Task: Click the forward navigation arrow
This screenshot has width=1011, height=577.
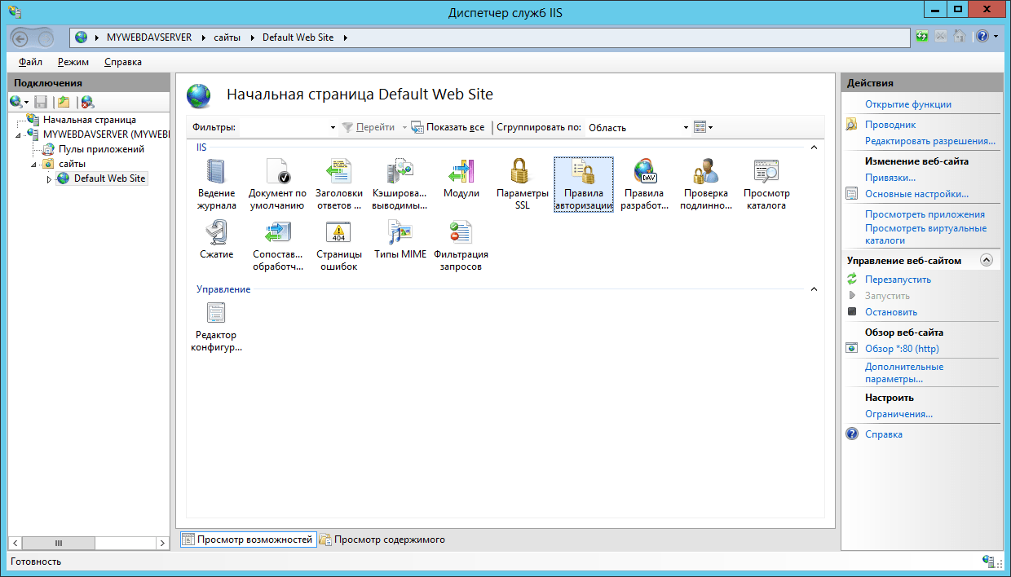Action: [x=46, y=37]
